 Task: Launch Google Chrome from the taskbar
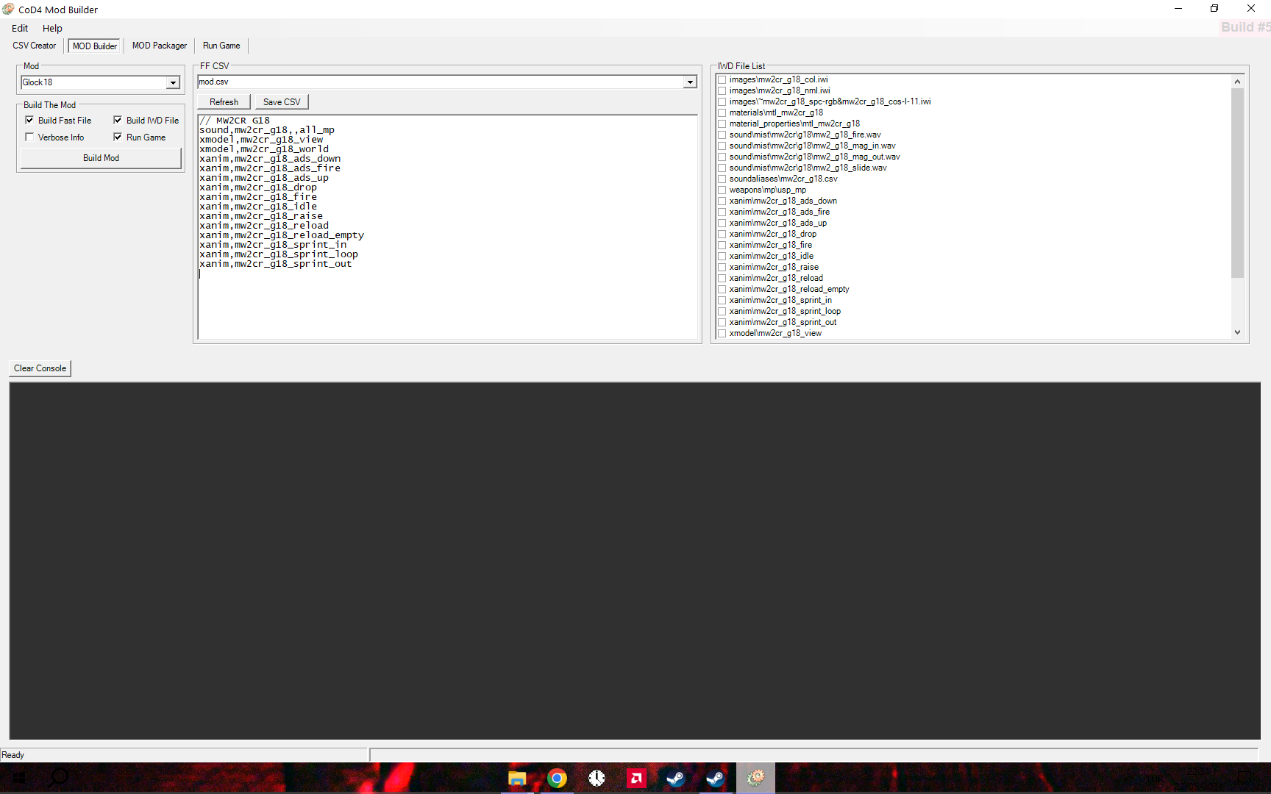tap(557, 778)
